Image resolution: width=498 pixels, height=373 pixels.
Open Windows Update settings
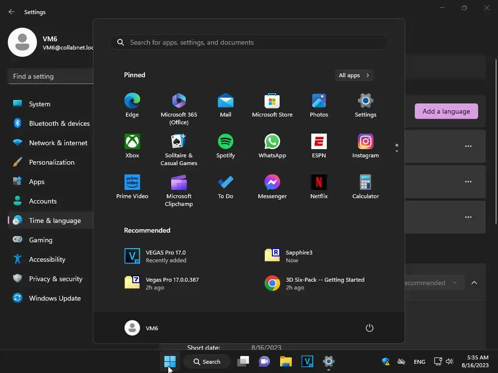51,298
